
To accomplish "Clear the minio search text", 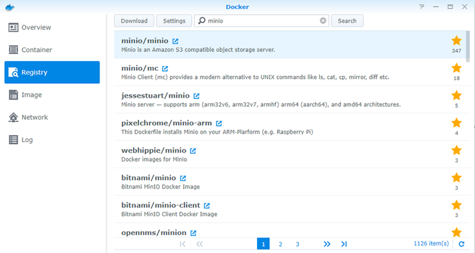I will click(x=323, y=21).
